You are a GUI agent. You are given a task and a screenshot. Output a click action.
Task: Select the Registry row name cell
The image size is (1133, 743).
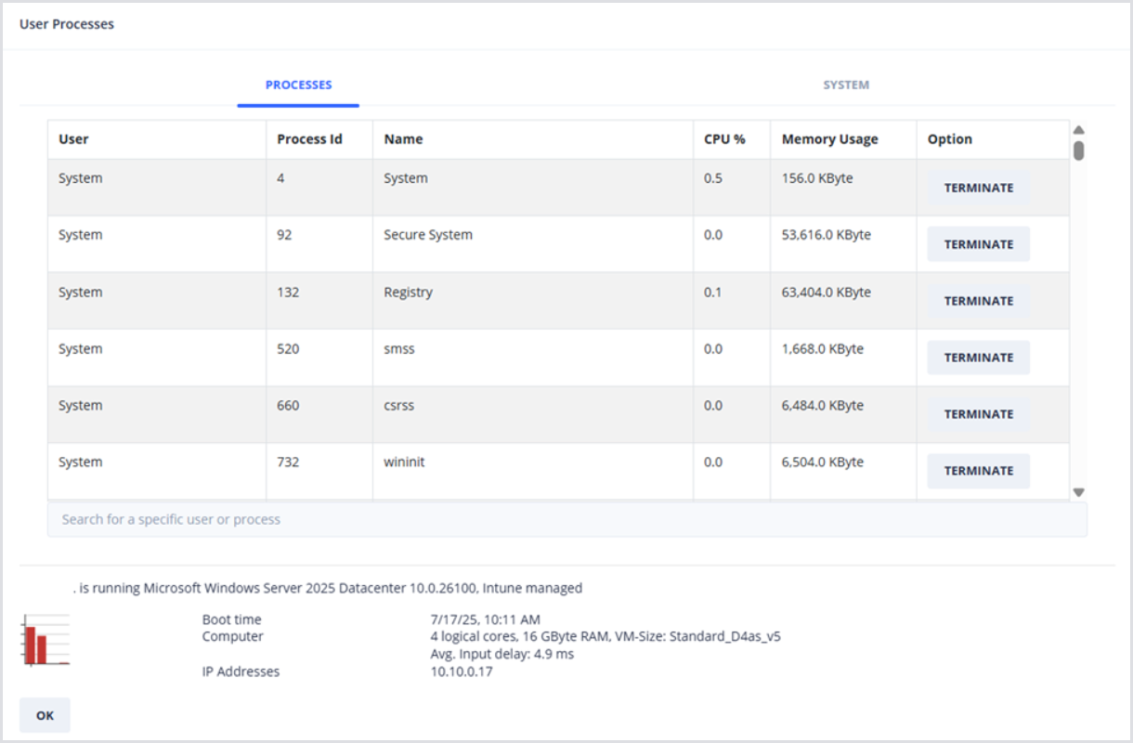tap(409, 293)
